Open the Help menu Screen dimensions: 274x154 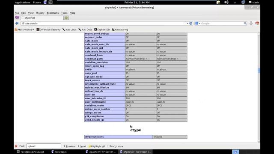(72, 13)
